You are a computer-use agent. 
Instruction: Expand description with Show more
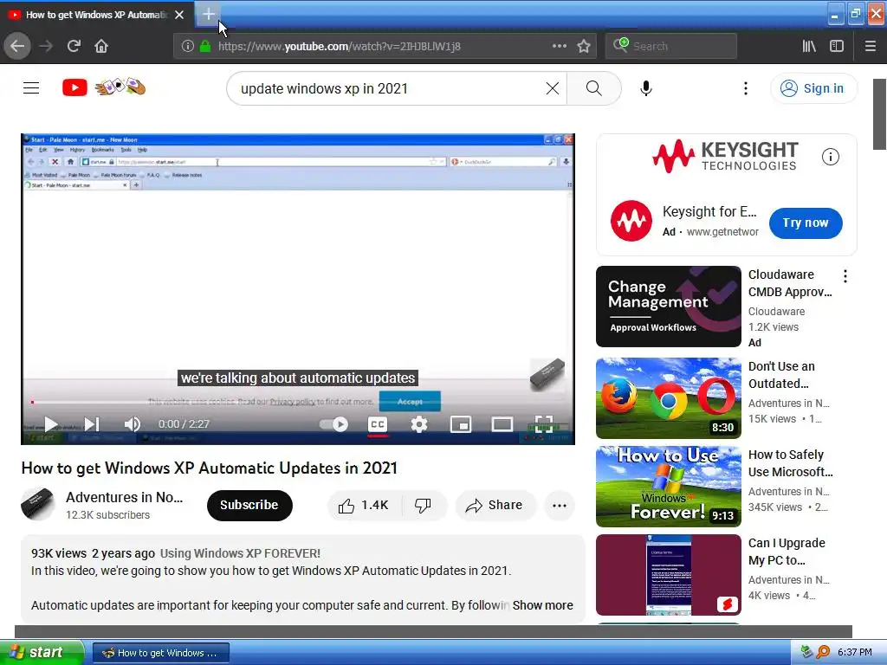click(542, 605)
